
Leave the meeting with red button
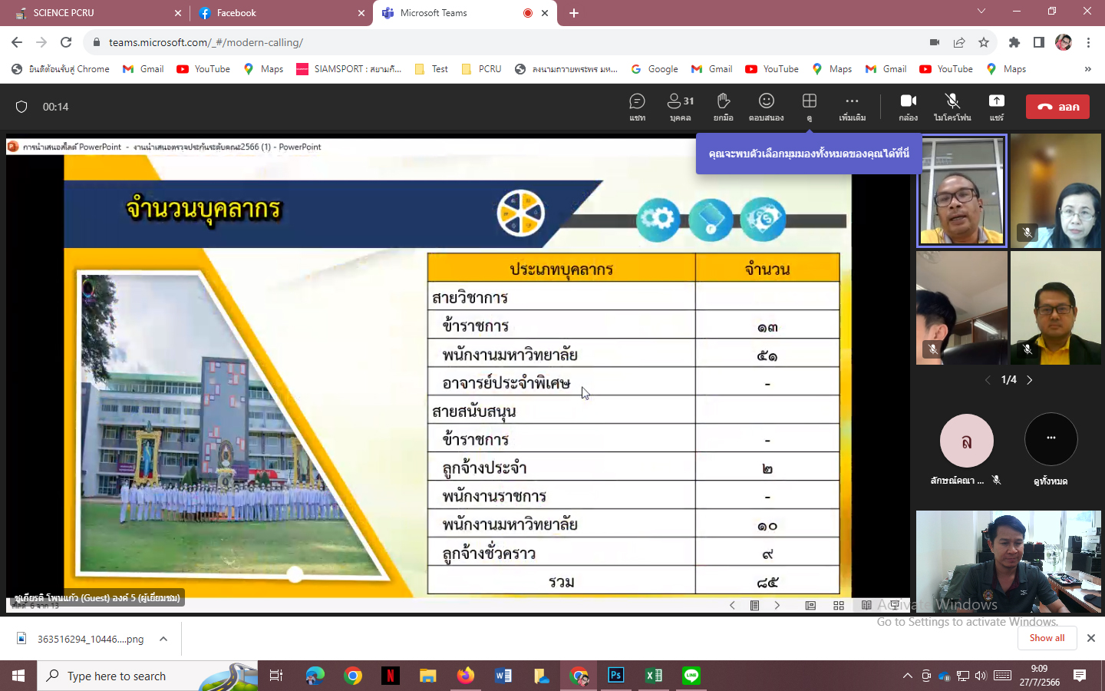(x=1057, y=107)
